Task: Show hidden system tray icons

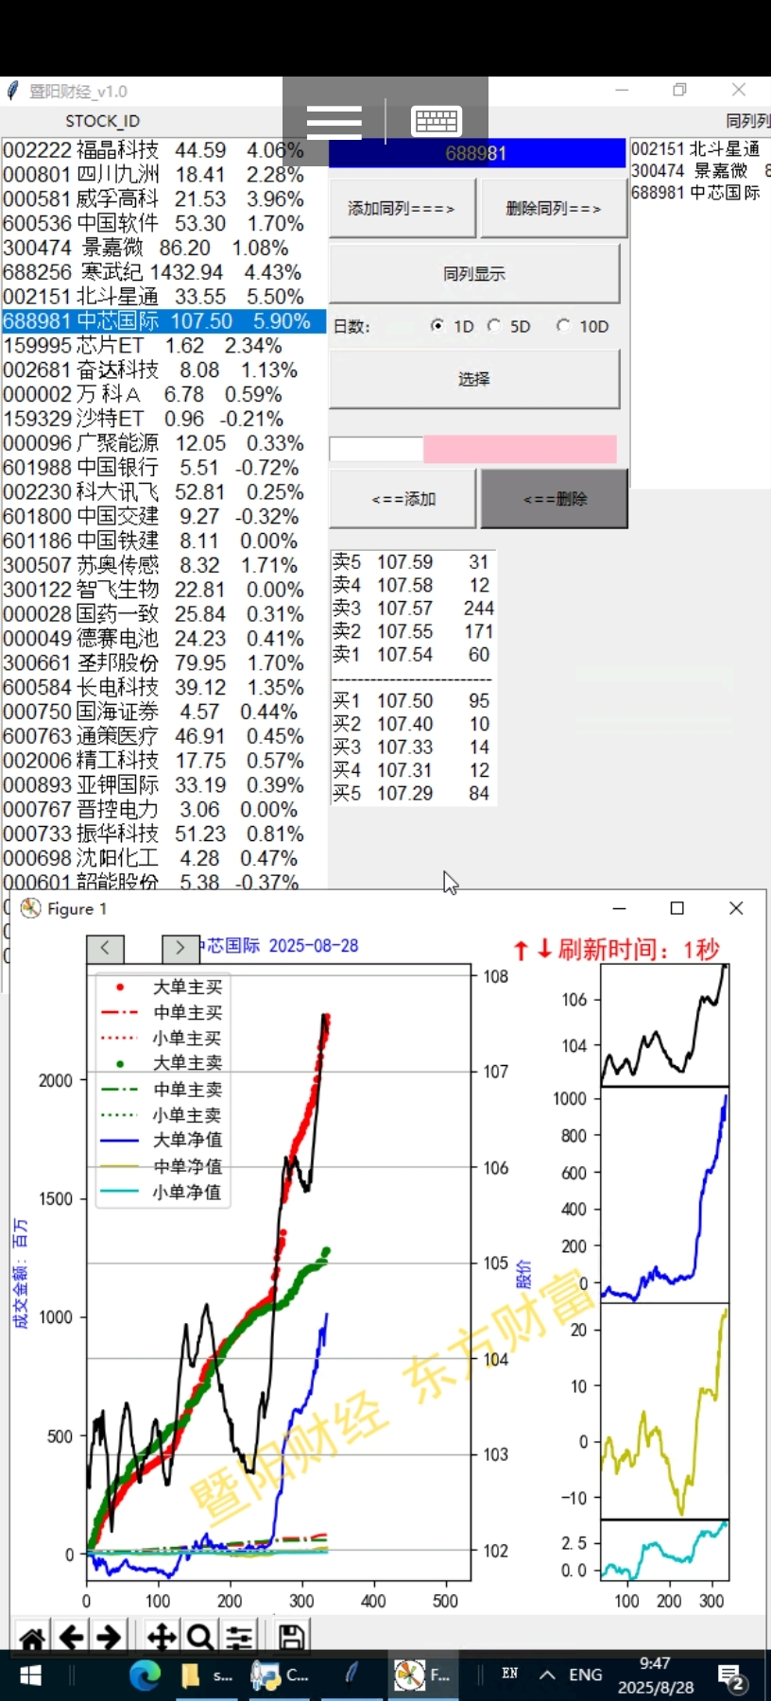Action: click(547, 1675)
